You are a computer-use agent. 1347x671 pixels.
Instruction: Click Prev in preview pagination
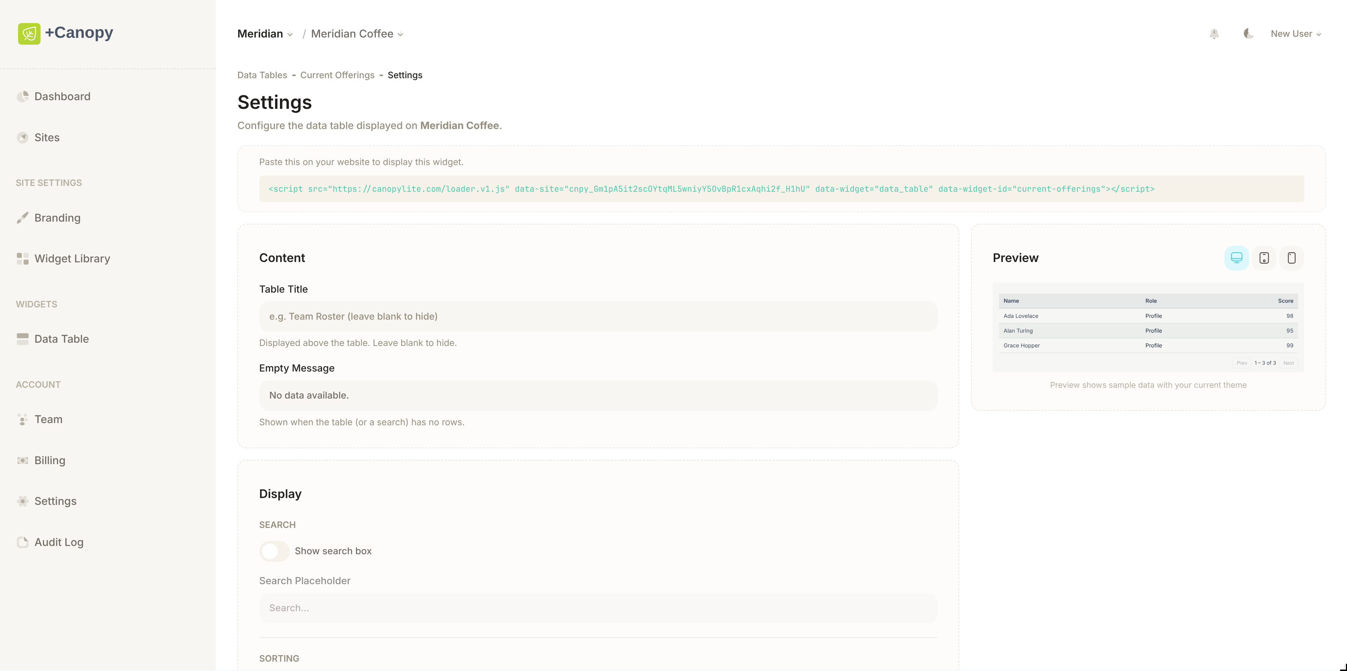[x=1242, y=363]
